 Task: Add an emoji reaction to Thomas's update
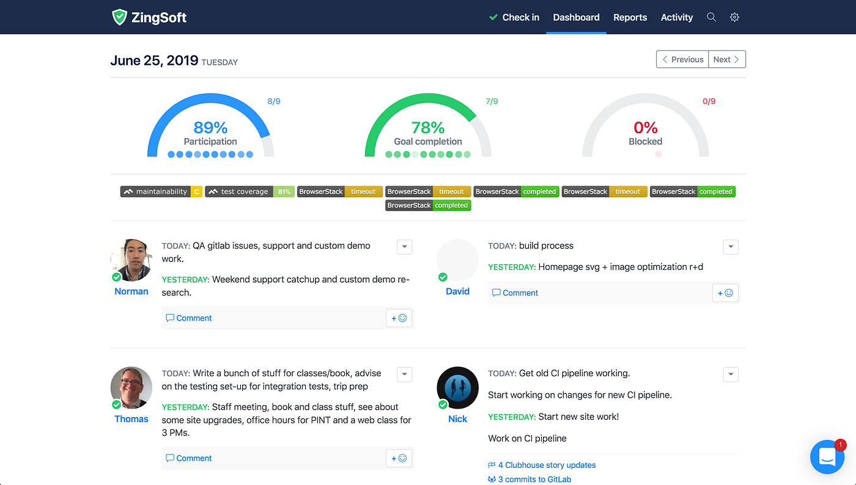pyautogui.click(x=399, y=458)
